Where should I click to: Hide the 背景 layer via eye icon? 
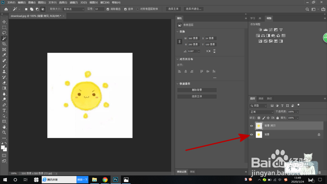tap(251, 135)
